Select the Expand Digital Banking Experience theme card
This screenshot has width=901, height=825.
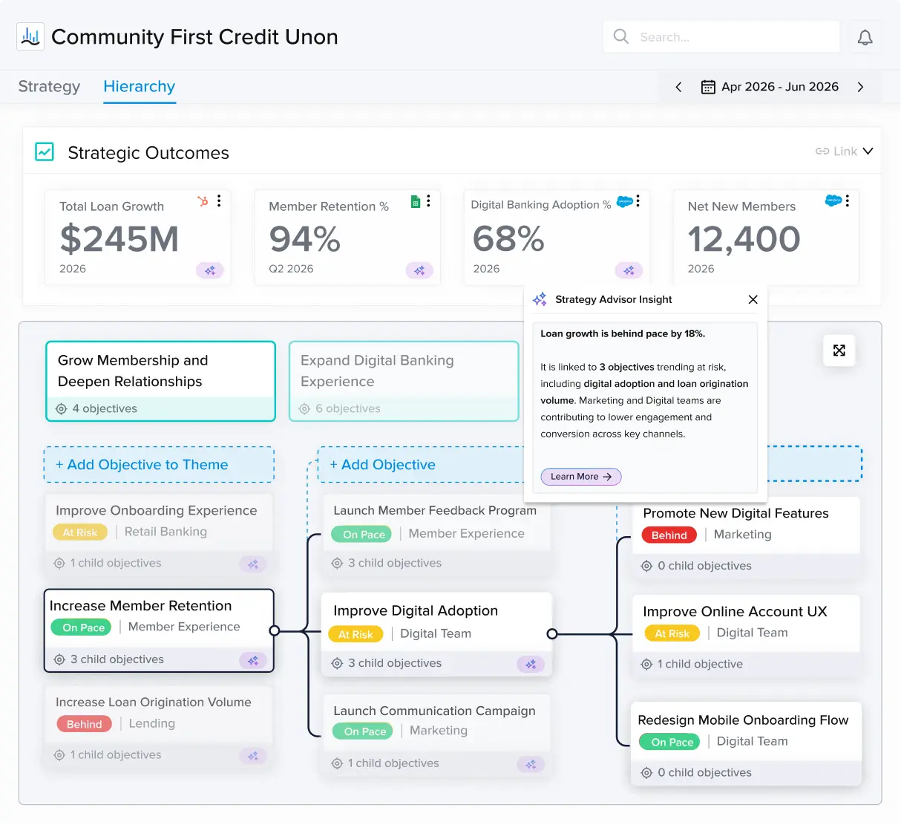coord(404,382)
